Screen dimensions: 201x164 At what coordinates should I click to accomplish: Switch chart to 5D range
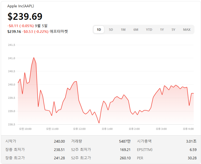(111, 30)
